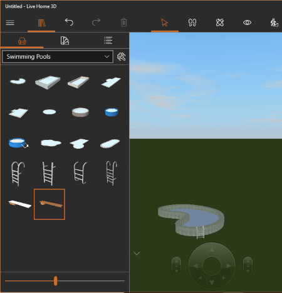The width and height of the screenshot is (282, 293).
Task: Select the top-right stepped flat pool thumbnail
Action: [111, 82]
